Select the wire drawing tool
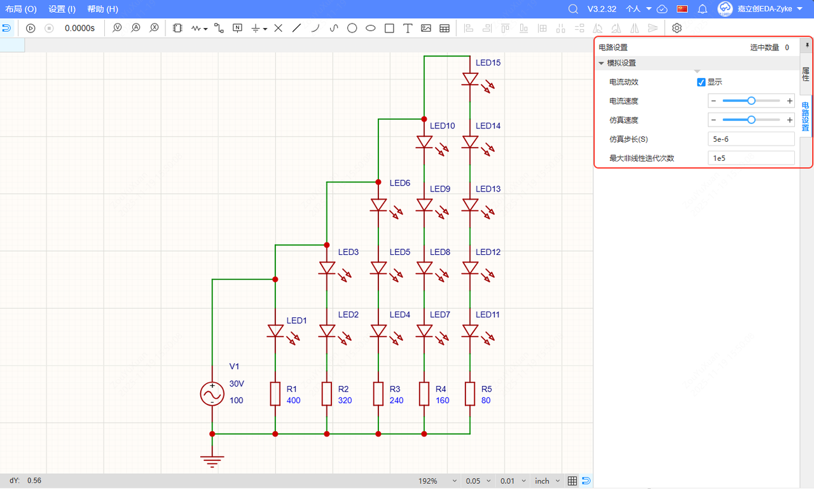The height and width of the screenshot is (489, 814). point(219,28)
